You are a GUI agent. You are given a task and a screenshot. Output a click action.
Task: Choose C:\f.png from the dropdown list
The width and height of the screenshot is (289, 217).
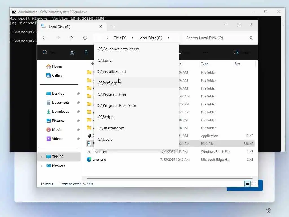(137, 60)
